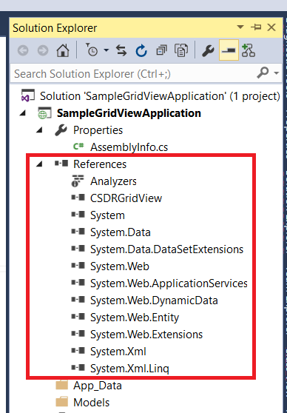Open the search options dropdown arrow
Image resolution: width=287 pixels, height=413 pixels.
pos(276,73)
